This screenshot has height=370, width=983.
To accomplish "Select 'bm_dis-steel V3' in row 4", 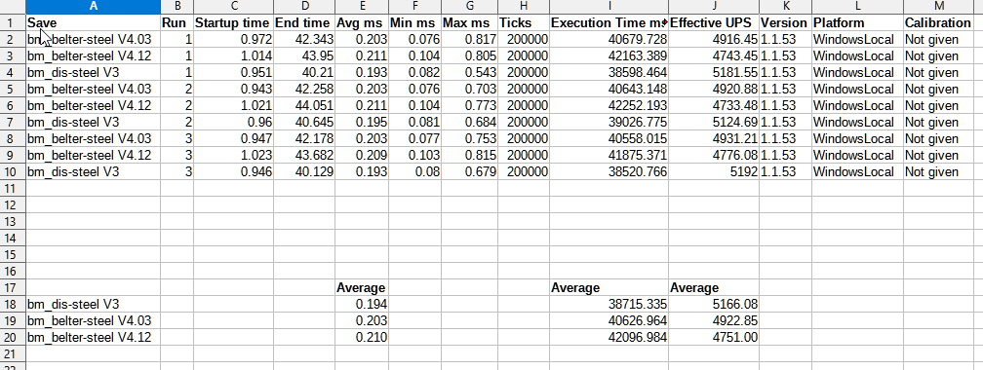I will click(x=94, y=73).
